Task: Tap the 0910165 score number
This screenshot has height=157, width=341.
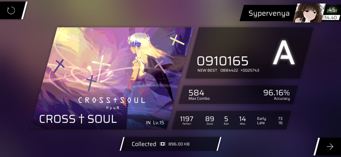Action: coord(222,61)
